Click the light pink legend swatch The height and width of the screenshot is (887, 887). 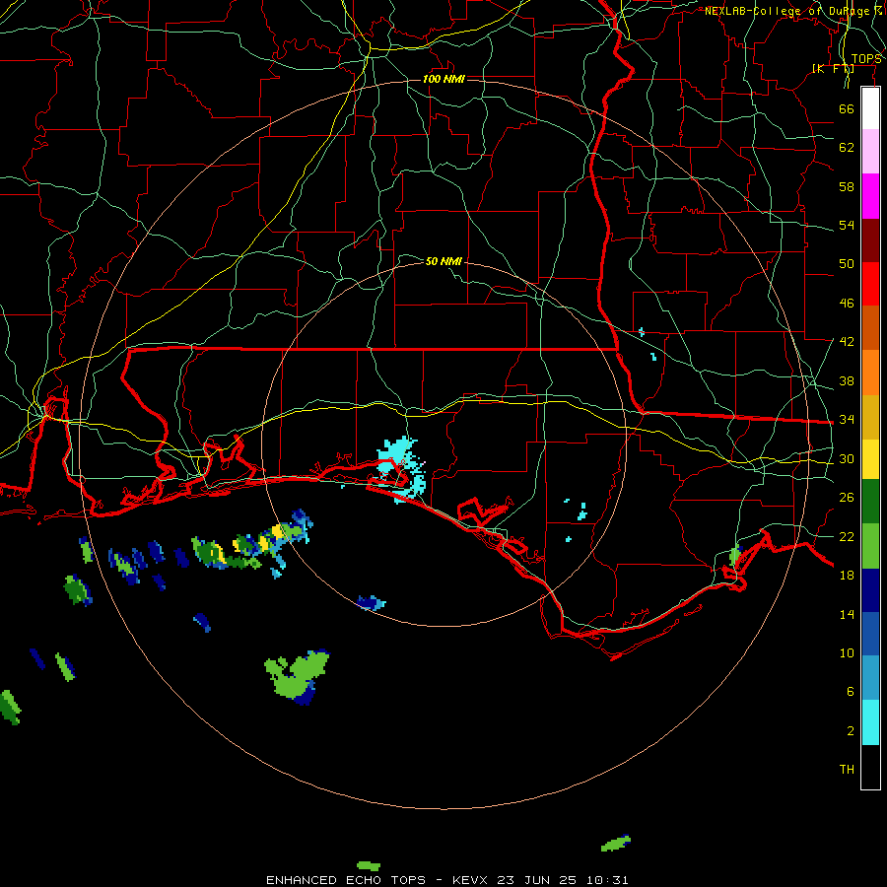(870, 151)
